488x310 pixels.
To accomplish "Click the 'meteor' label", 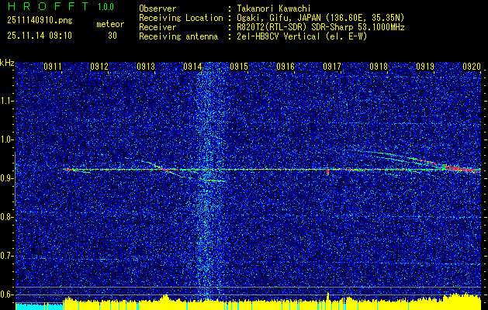I will (110, 24).
